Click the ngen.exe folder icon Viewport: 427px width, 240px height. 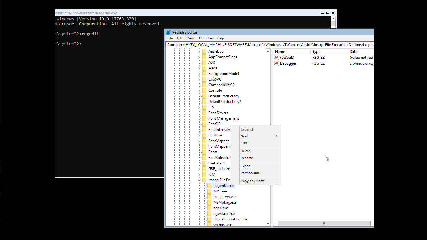[x=209, y=208]
